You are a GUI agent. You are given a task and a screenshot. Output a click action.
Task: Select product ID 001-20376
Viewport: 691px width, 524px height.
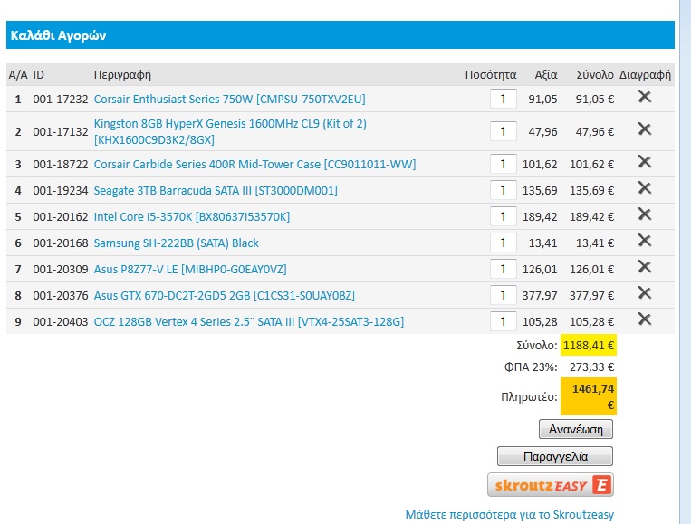(61, 295)
